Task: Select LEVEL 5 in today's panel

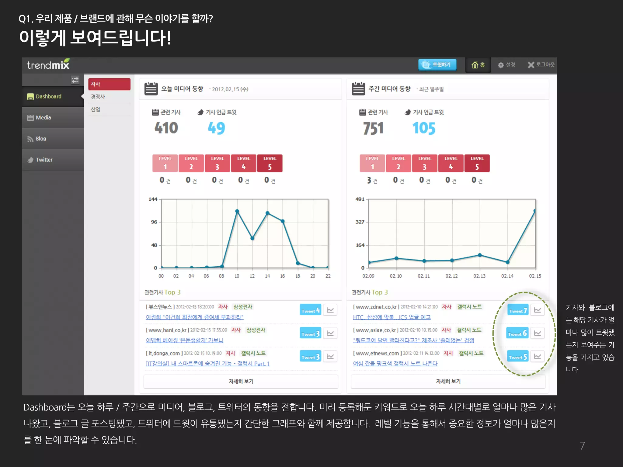Action: click(270, 163)
